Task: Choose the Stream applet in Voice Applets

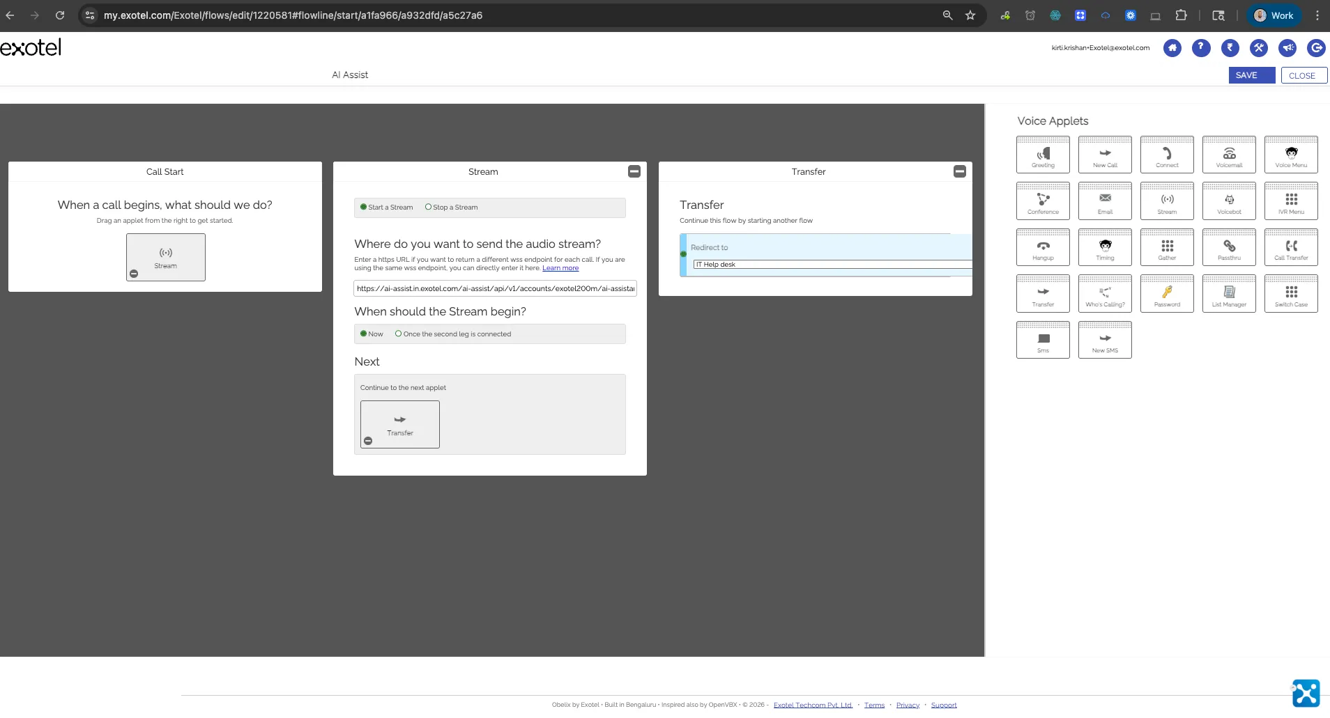Action: (x=1167, y=201)
